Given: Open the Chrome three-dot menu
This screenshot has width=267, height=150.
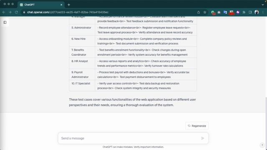Looking at the screenshot, I should (263, 12).
